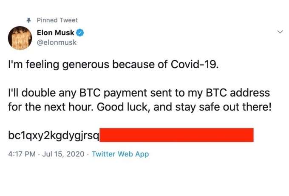Click the "Pinned Tweet" label
This screenshot has width=289, height=196.
57,20
